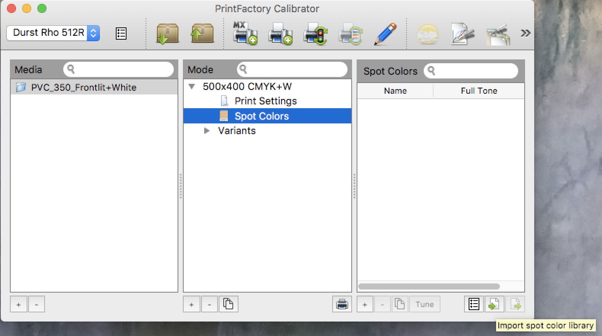Click the PVC_350 media folder icon
The width and height of the screenshot is (602, 336).
pos(21,87)
